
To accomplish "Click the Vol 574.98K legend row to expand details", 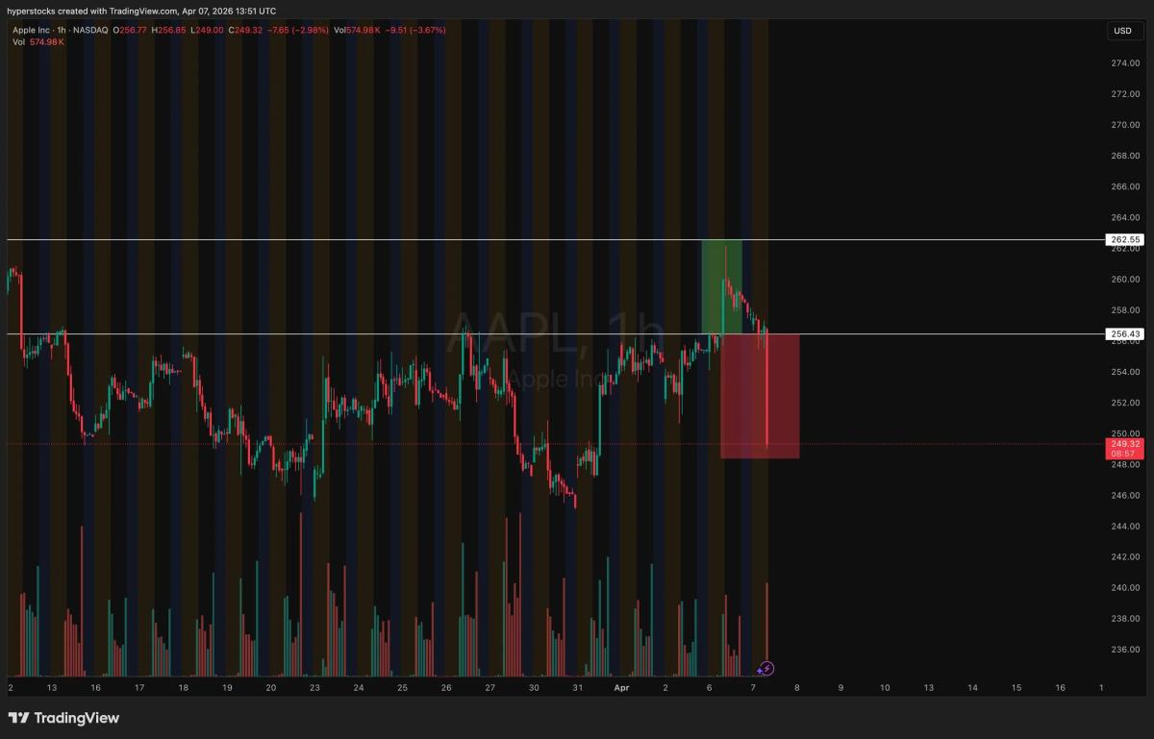I will tap(37, 42).
